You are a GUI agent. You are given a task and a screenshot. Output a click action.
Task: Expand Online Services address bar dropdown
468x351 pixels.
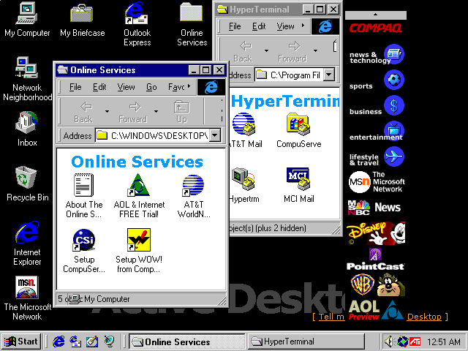215,135
